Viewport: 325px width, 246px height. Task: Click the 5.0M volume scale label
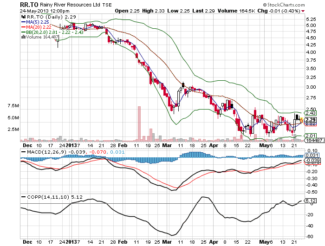tap(13, 118)
